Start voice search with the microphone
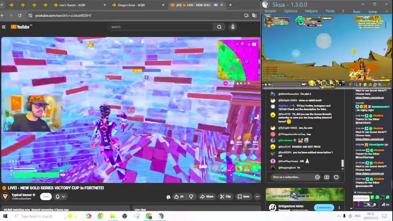The height and width of the screenshot is (221, 393). tap(233, 27)
